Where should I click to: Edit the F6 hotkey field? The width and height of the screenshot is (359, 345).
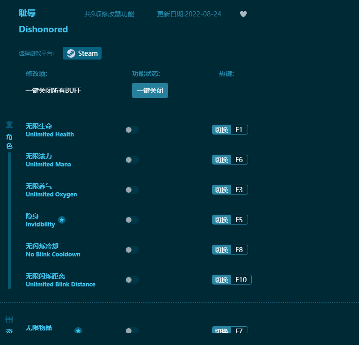pos(239,160)
